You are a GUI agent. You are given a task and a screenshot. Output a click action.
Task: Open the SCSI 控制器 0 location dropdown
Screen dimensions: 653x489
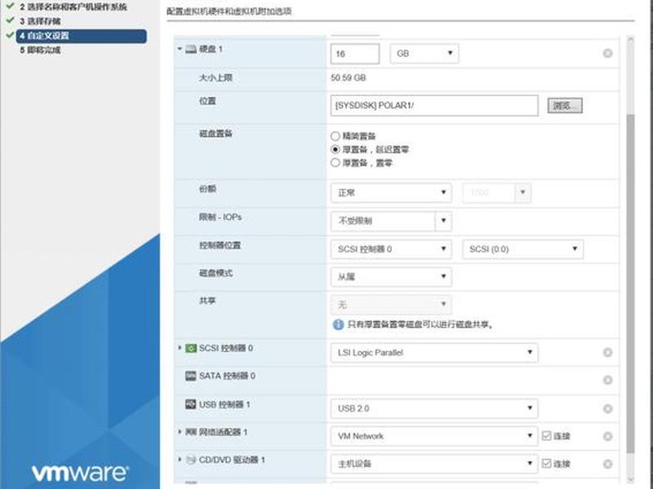[391, 249]
